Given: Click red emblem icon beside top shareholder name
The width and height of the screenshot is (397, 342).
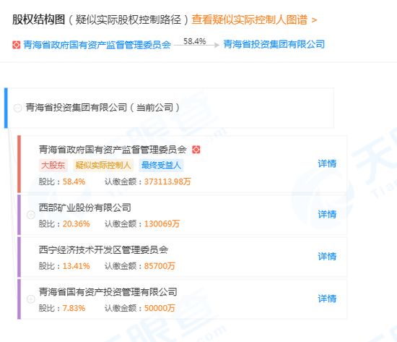Looking at the screenshot, I should (196, 150).
